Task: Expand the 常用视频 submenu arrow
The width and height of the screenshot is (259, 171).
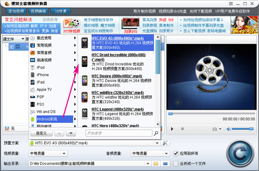Action: [x=75, y=45]
